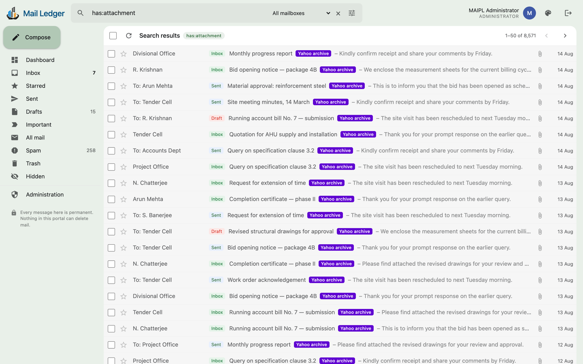Star the To: Accounts Dept email
The width and height of the screenshot is (583, 364).
click(x=124, y=151)
